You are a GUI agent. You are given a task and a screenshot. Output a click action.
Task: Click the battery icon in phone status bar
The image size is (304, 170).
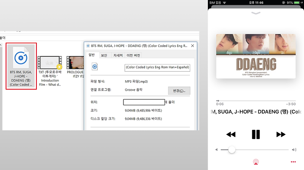(297, 3)
